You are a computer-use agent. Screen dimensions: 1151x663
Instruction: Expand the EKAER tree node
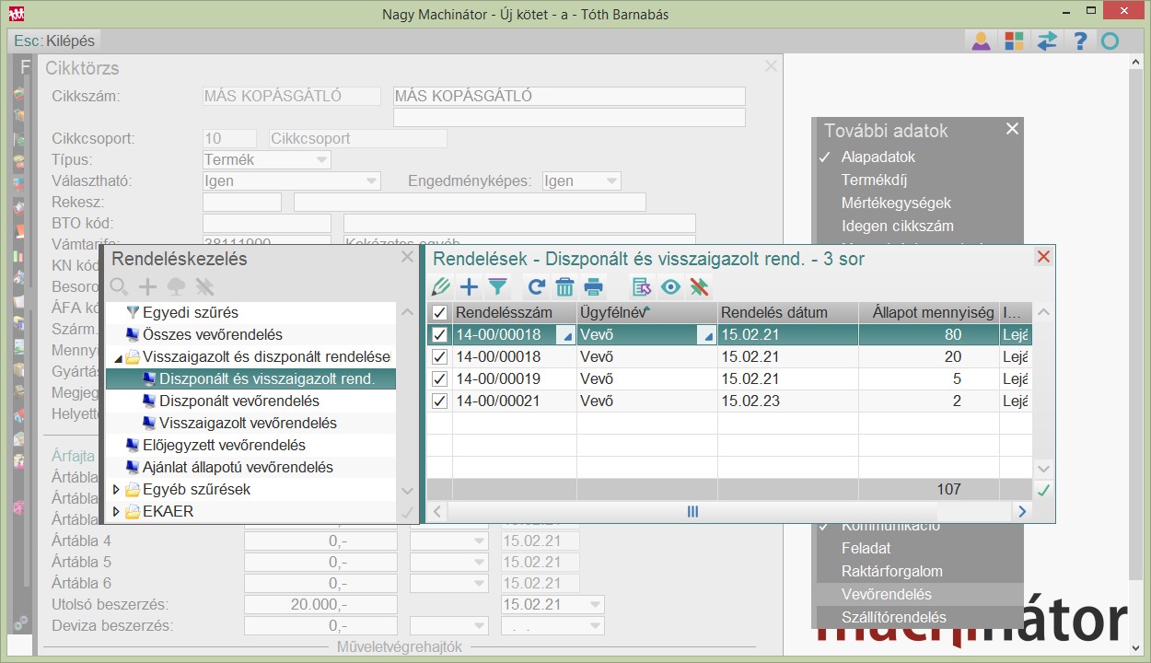coord(117,512)
